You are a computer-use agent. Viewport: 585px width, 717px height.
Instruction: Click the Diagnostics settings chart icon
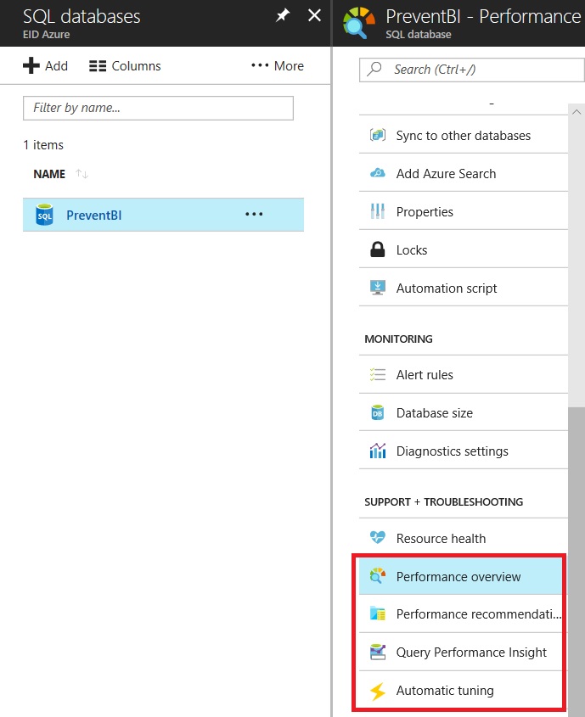[x=377, y=451]
